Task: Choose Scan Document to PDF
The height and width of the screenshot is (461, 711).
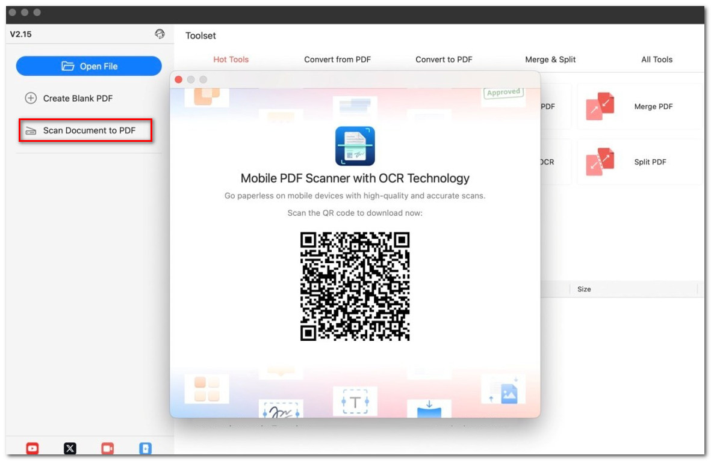Action: pos(89,130)
